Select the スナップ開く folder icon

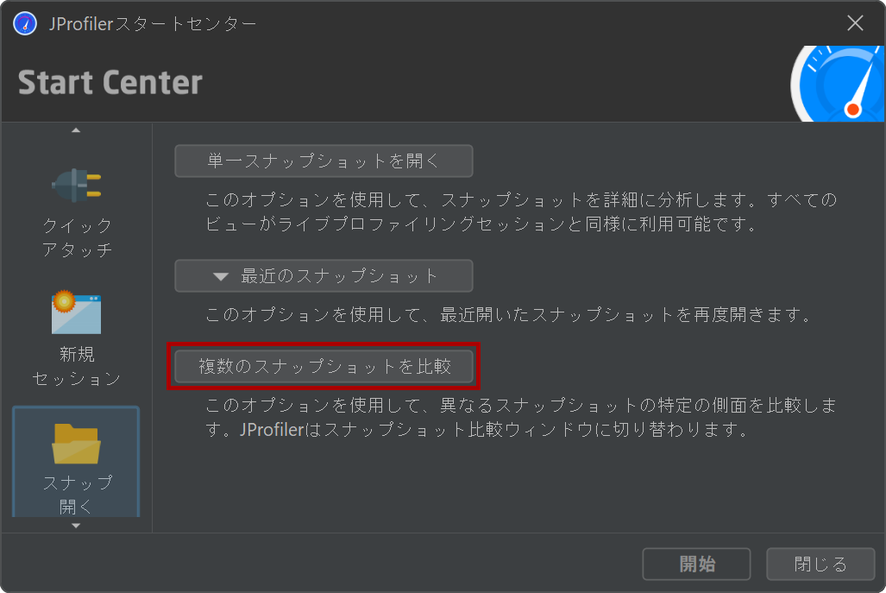click(x=76, y=444)
